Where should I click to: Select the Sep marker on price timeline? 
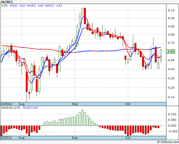(75, 104)
